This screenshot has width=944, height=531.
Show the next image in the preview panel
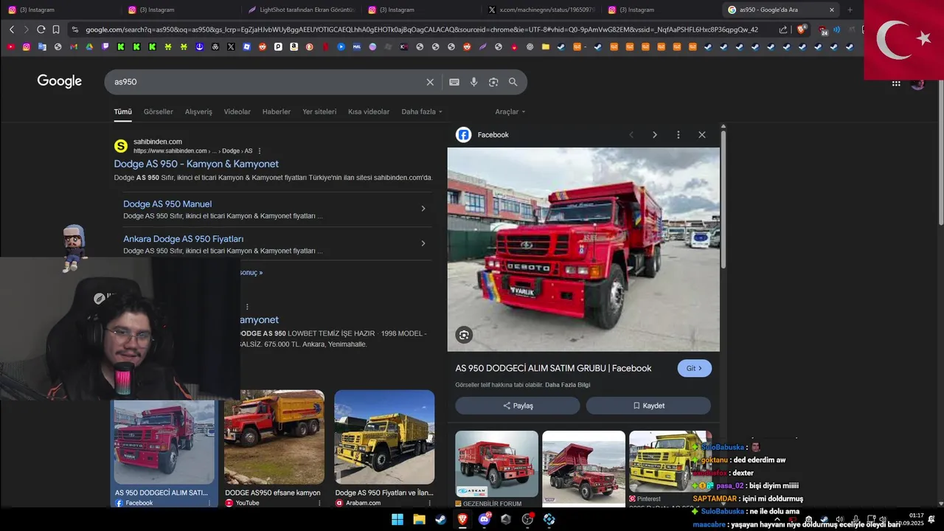click(x=654, y=135)
